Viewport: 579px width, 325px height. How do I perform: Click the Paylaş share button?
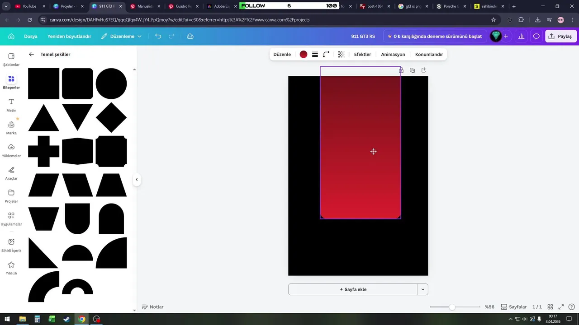click(560, 36)
